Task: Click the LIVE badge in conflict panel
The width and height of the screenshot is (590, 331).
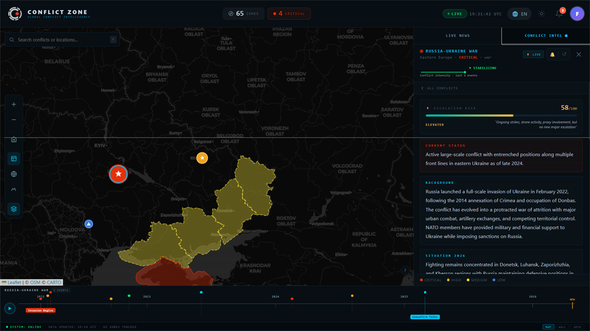Action: (533, 54)
